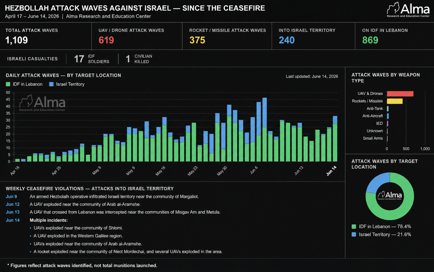Viewport: 434px width, 272px height.
Task: Click the Western Galilee region bullet
Action: tap(78, 236)
